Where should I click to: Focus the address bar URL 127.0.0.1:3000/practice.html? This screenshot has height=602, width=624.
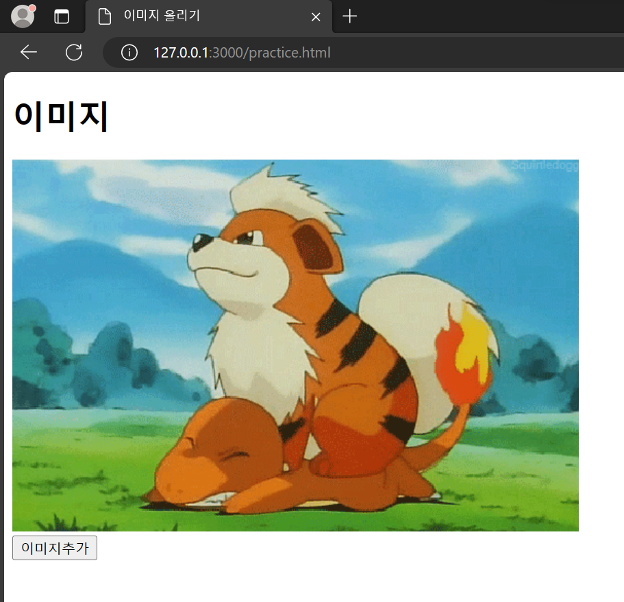[x=242, y=53]
